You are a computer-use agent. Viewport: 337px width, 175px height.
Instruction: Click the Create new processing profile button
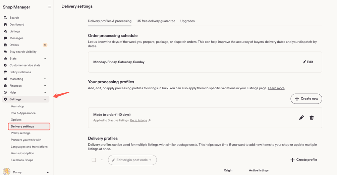click(306, 99)
